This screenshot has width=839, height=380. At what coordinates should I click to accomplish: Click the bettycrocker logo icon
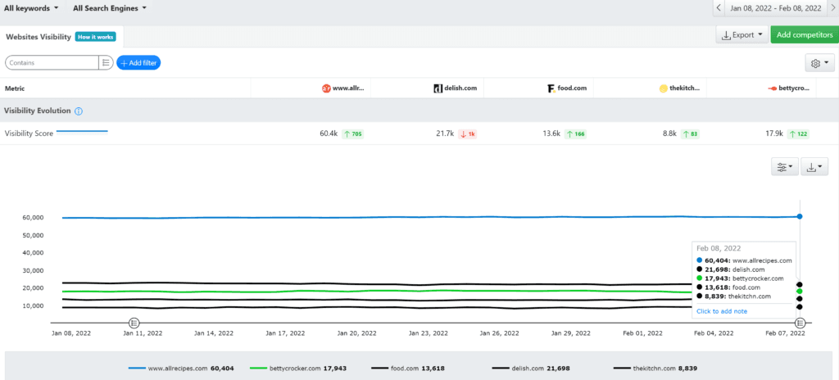[x=772, y=88]
